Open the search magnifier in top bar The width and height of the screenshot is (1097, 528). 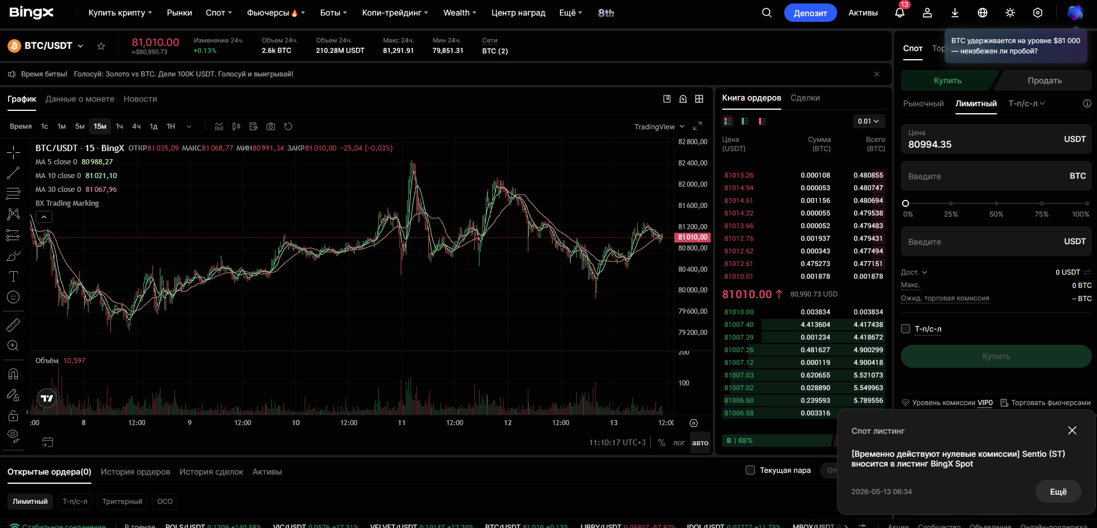(x=766, y=13)
